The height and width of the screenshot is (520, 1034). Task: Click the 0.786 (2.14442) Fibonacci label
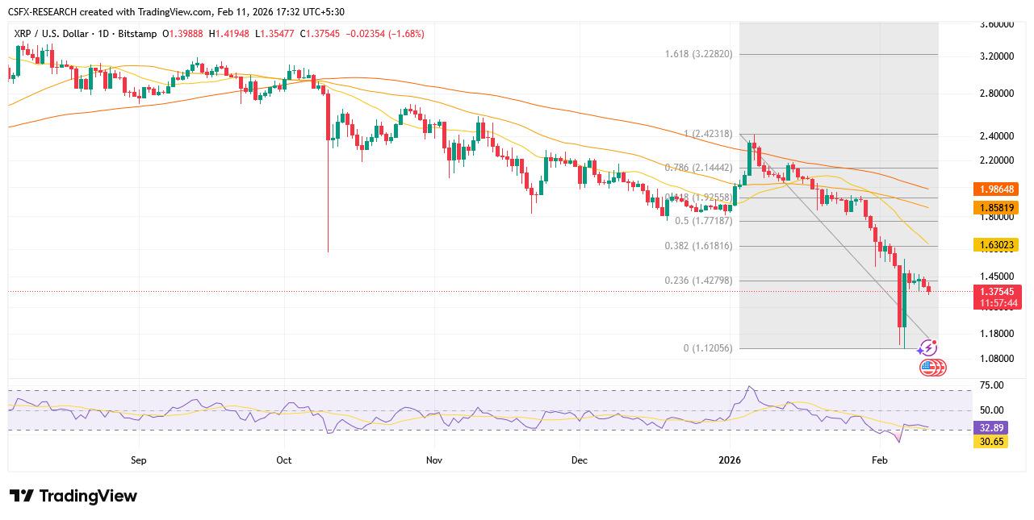698,168
